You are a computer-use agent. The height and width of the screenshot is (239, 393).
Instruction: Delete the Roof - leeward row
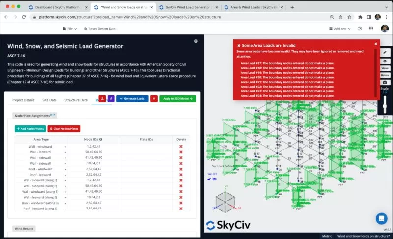181,175
